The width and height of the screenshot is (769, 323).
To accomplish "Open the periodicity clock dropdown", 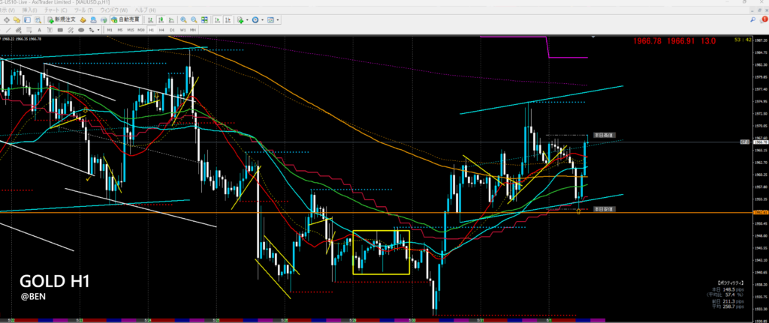I will point(263,19).
